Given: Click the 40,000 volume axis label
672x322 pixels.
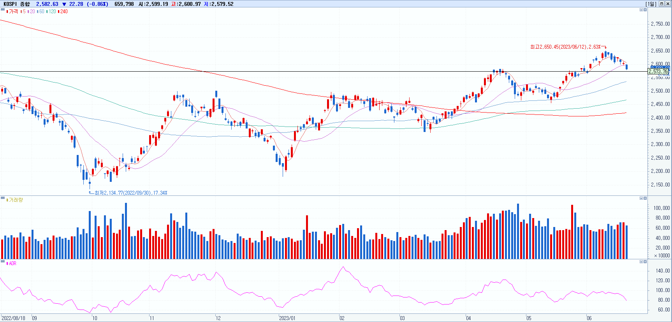Looking at the screenshot, I should click(x=663, y=238).
